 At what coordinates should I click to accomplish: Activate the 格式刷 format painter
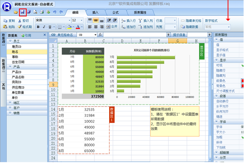pyautogui.click(x=25, y=27)
